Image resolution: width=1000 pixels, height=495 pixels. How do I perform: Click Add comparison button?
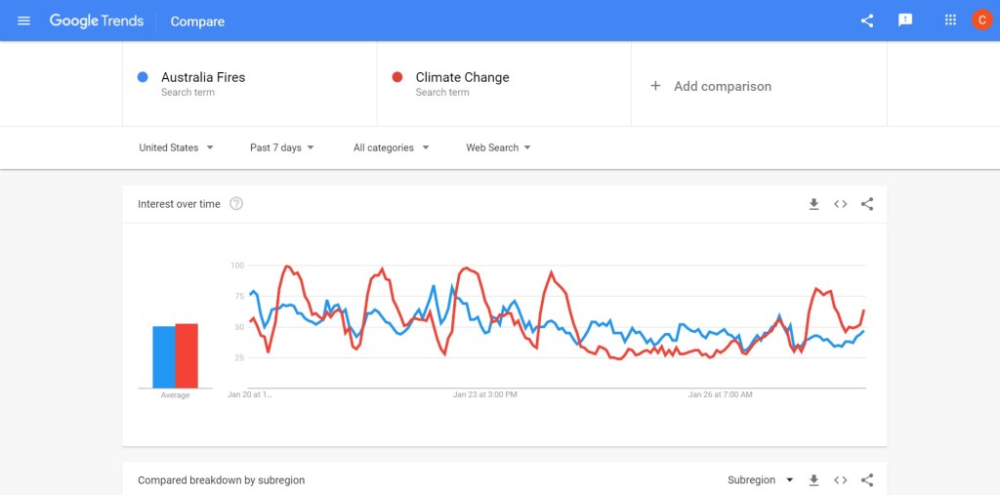[x=711, y=86]
